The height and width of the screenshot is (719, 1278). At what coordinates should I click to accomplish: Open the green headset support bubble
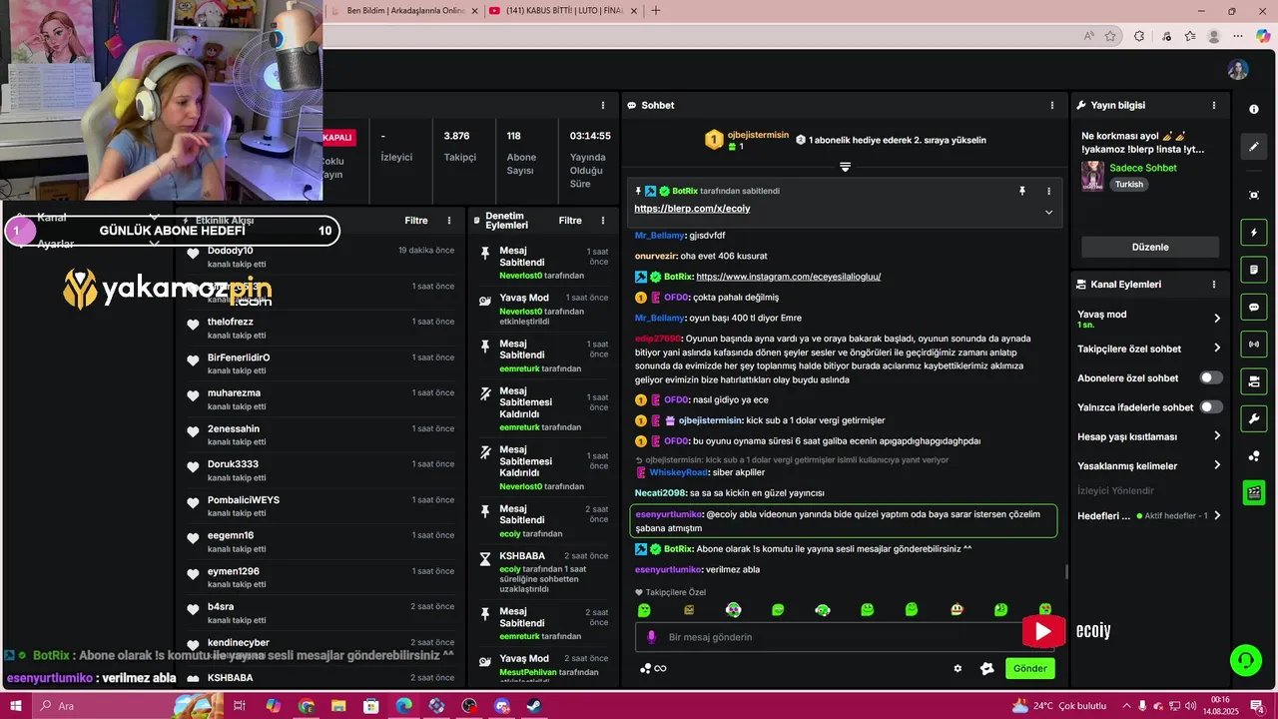[1245, 659]
